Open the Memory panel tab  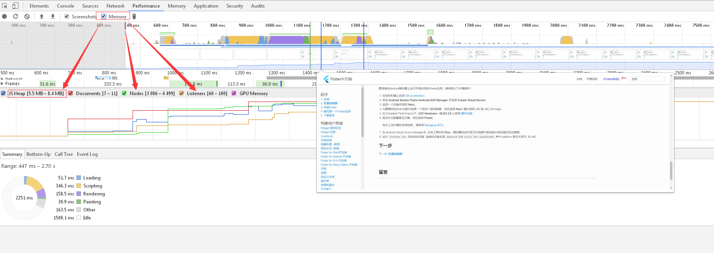click(177, 6)
